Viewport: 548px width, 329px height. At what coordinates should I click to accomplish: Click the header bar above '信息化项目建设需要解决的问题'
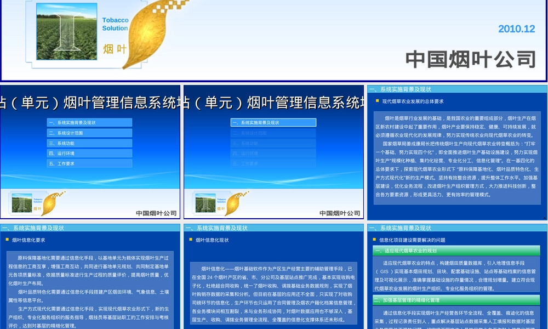pyautogui.click(x=457, y=228)
